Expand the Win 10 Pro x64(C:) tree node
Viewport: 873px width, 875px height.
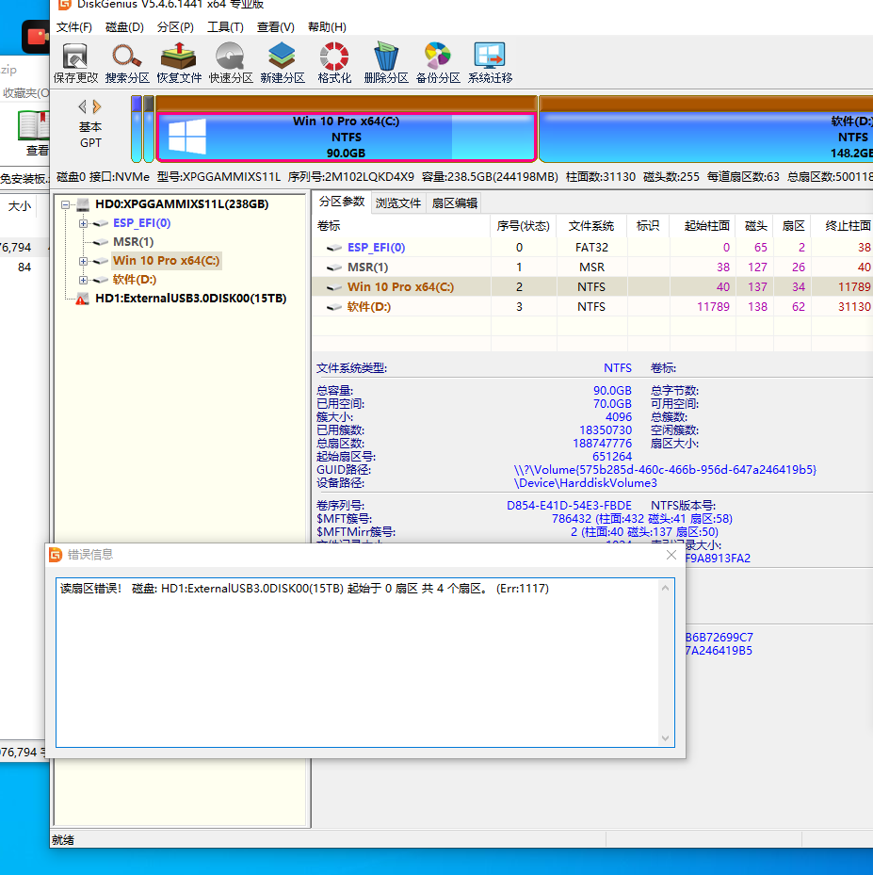tap(83, 261)
